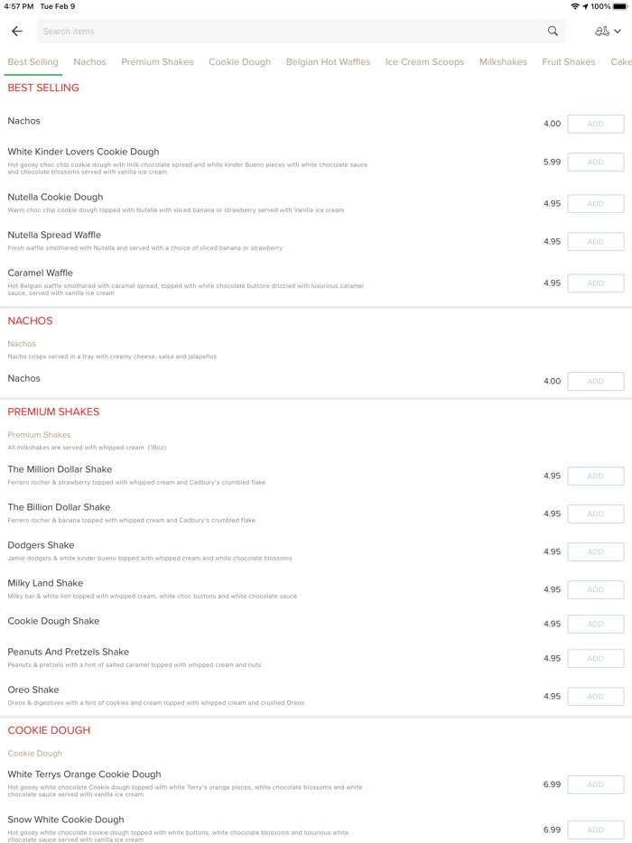
Task: Select the Belgian Hot Waffles tab
Action: (328, 62)
